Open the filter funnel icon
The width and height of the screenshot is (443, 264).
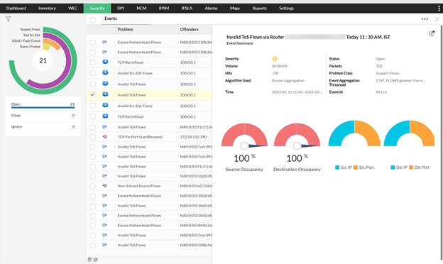pyautogui.click(x=8, y=19)
